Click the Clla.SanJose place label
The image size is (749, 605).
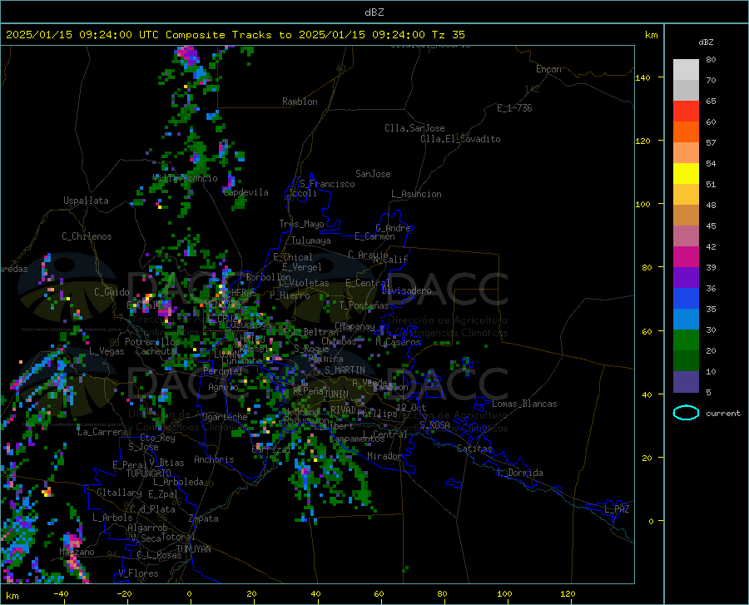point(414,128)
